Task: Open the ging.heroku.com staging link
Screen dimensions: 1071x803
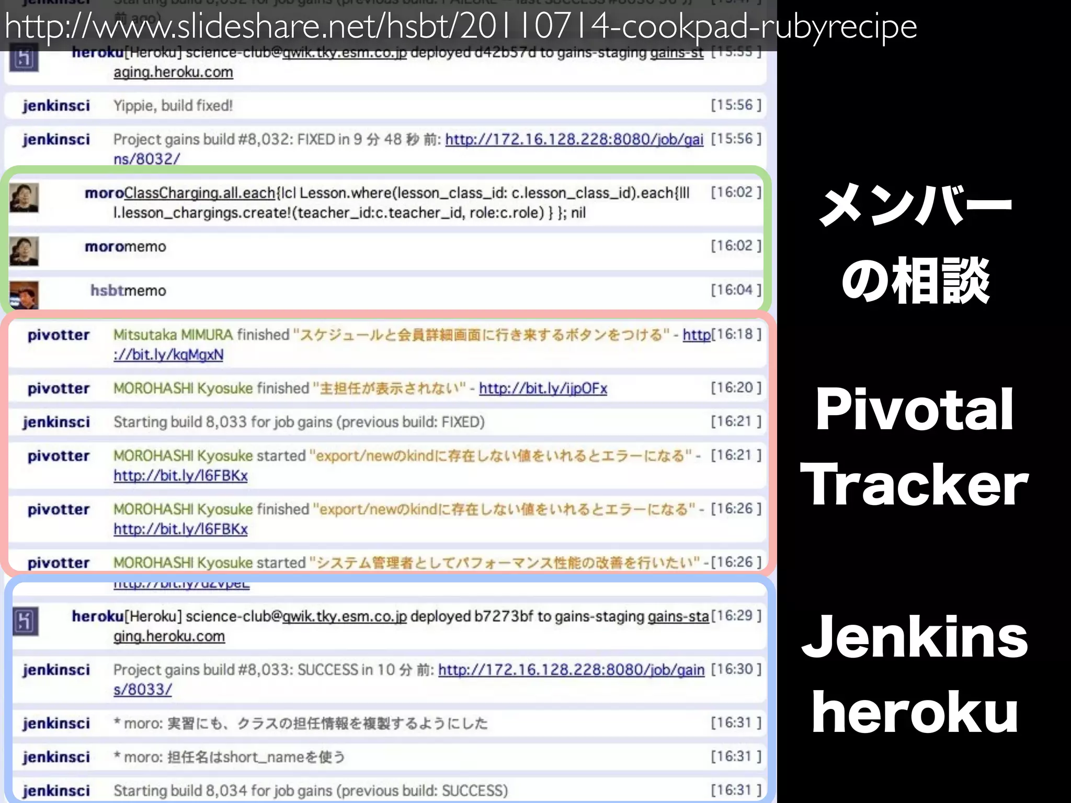Action: pyautogui.click(x=169, y=636)
